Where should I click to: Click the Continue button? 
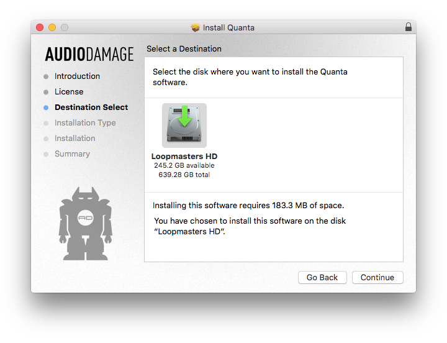tap(377, 278)
